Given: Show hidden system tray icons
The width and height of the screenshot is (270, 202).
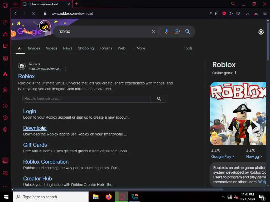Looking at the screenshot, I should pos(223,197).
